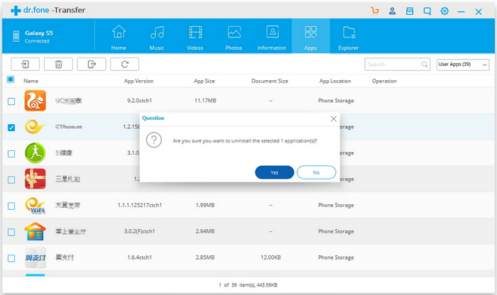Click the install app toolbar icon
Viewport: 497px width, 295px height.
pos(25,65)
